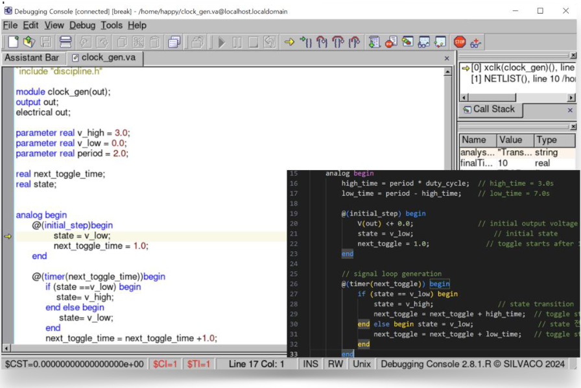This screenshot has height=388, width=581.
Task: Click the open file toolbar icon
Action: coord(29,42)
